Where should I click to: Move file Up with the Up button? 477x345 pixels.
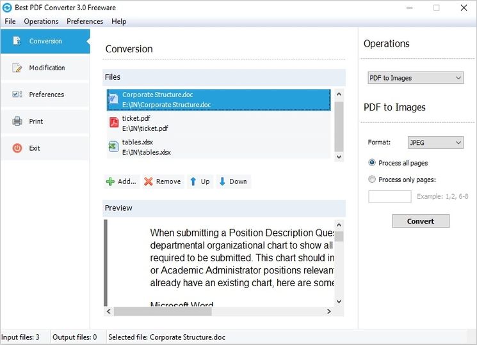click(x=200, y=181)
